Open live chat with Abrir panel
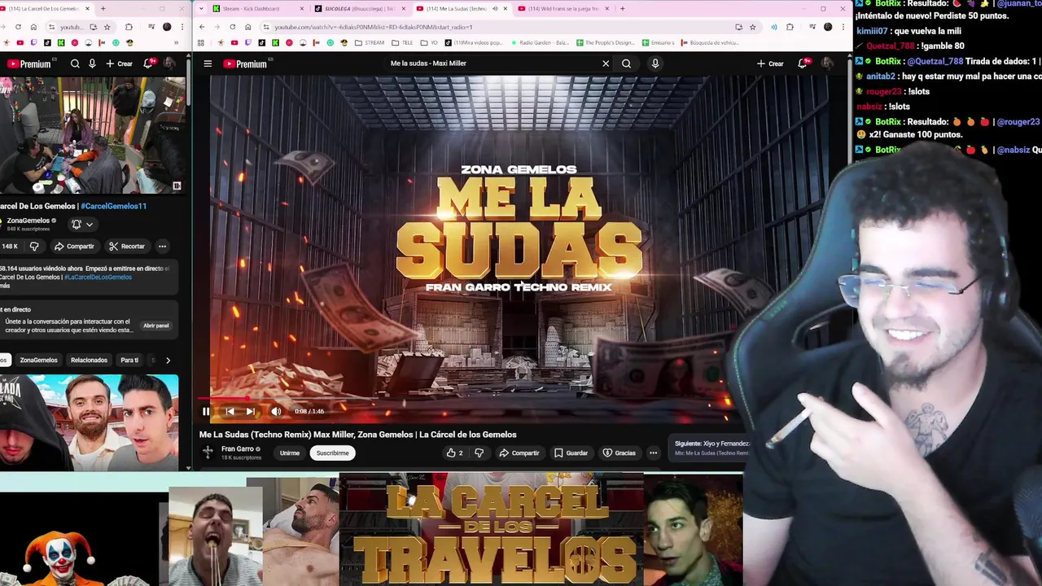Screen dimensions: 1042x586 156,326
